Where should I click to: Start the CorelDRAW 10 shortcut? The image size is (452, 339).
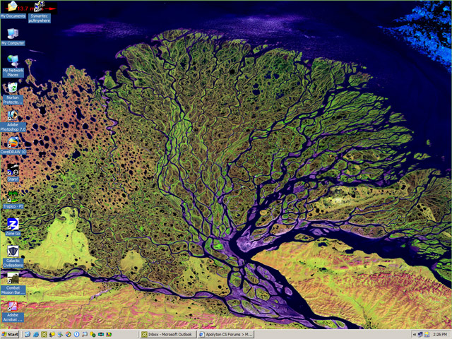click(13, 143)
